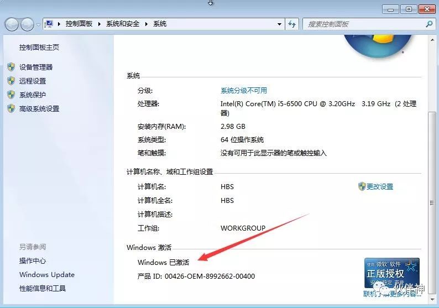Open 高级系统设置 in the sidebar
Image resolution: width=439 pixels, height=308 pixels.
39,109
